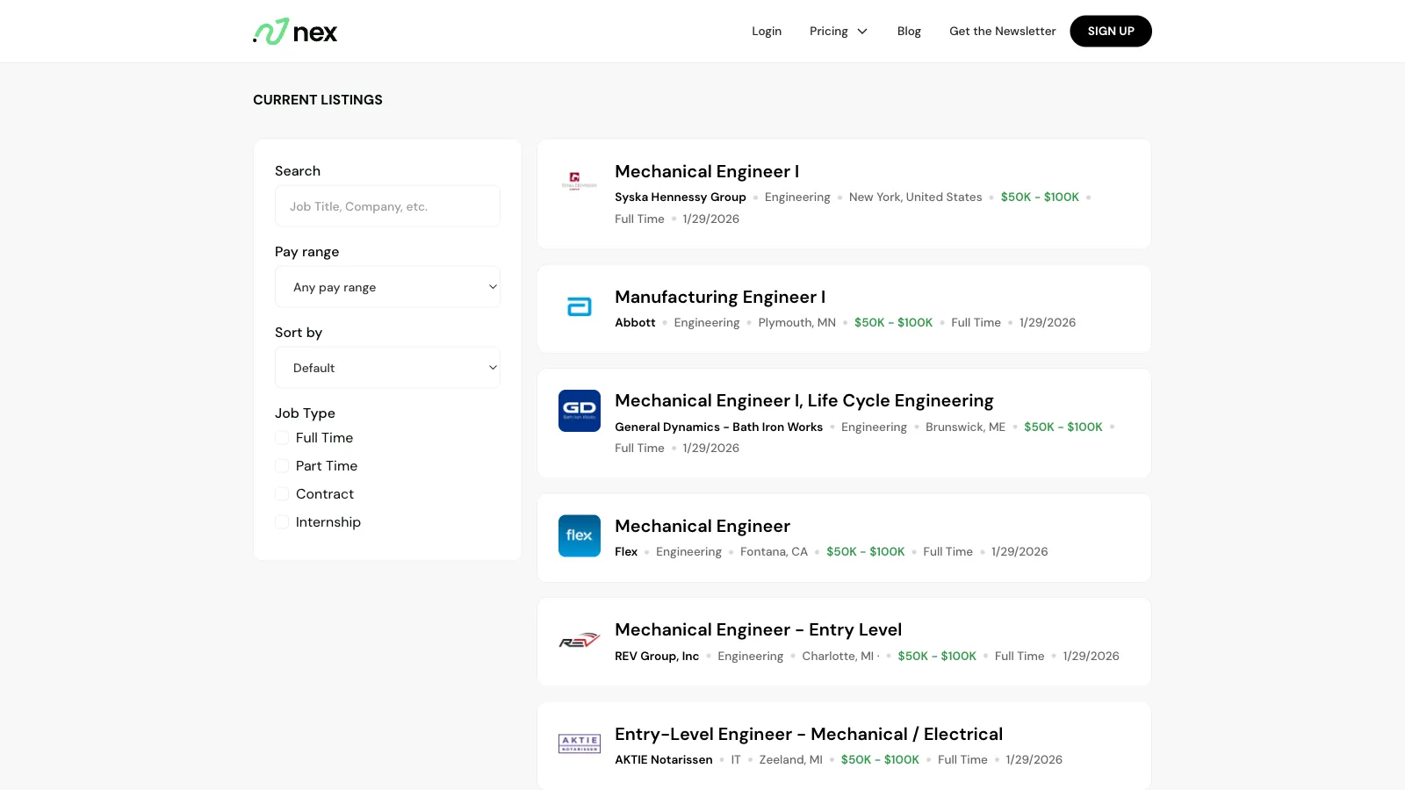
Task: Click the IT category on AKTIE listing
Action: pyautogui.click(x=736, y=760)
